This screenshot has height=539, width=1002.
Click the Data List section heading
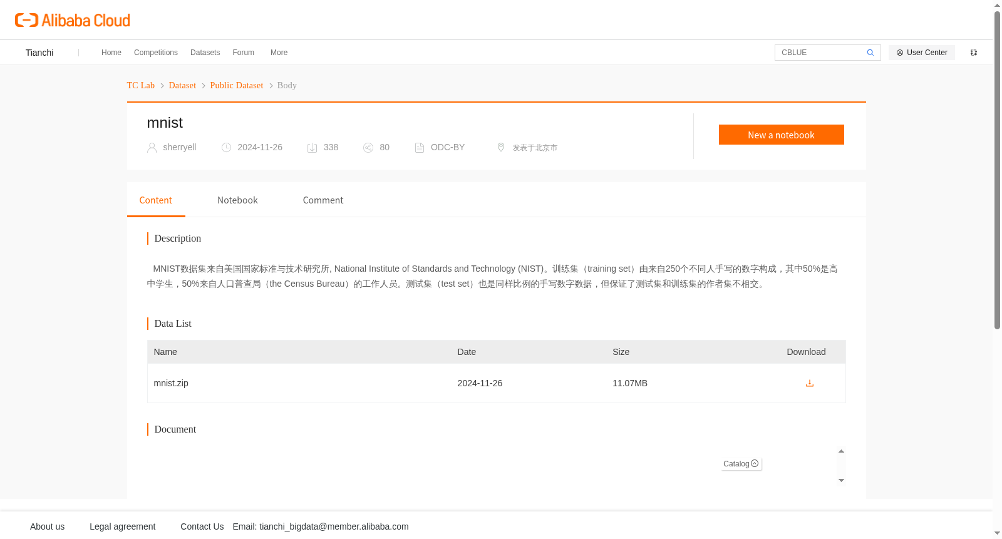coord(173,324)
